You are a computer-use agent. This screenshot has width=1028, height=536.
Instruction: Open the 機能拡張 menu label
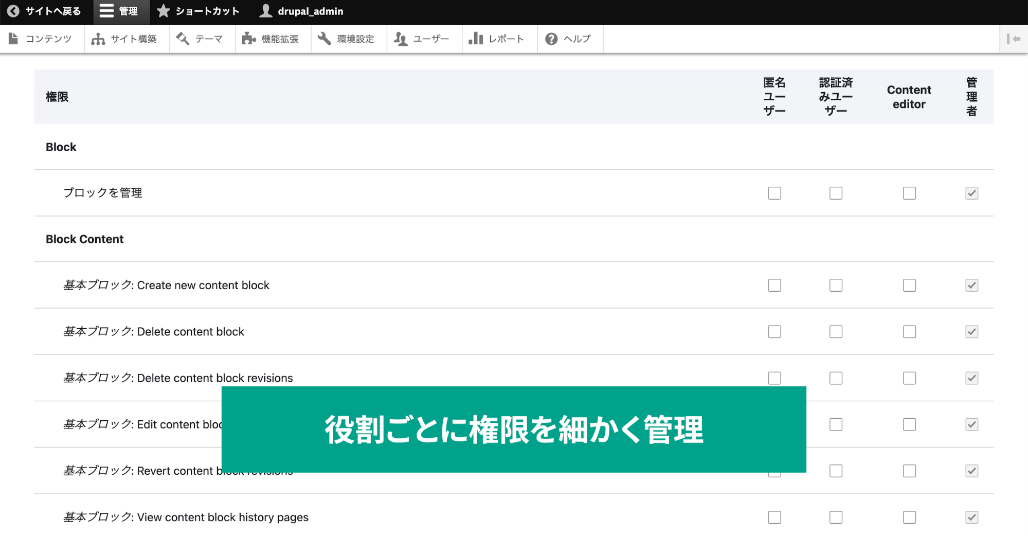click(280, 39)
